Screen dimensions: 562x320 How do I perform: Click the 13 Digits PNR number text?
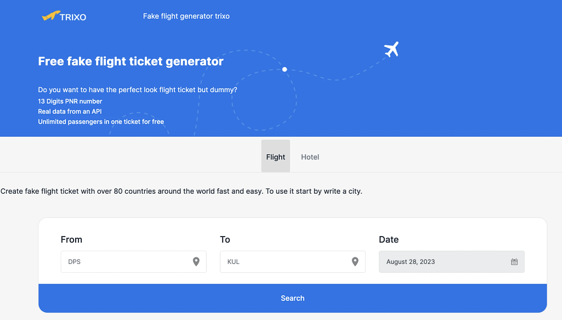tap(70, 101)
